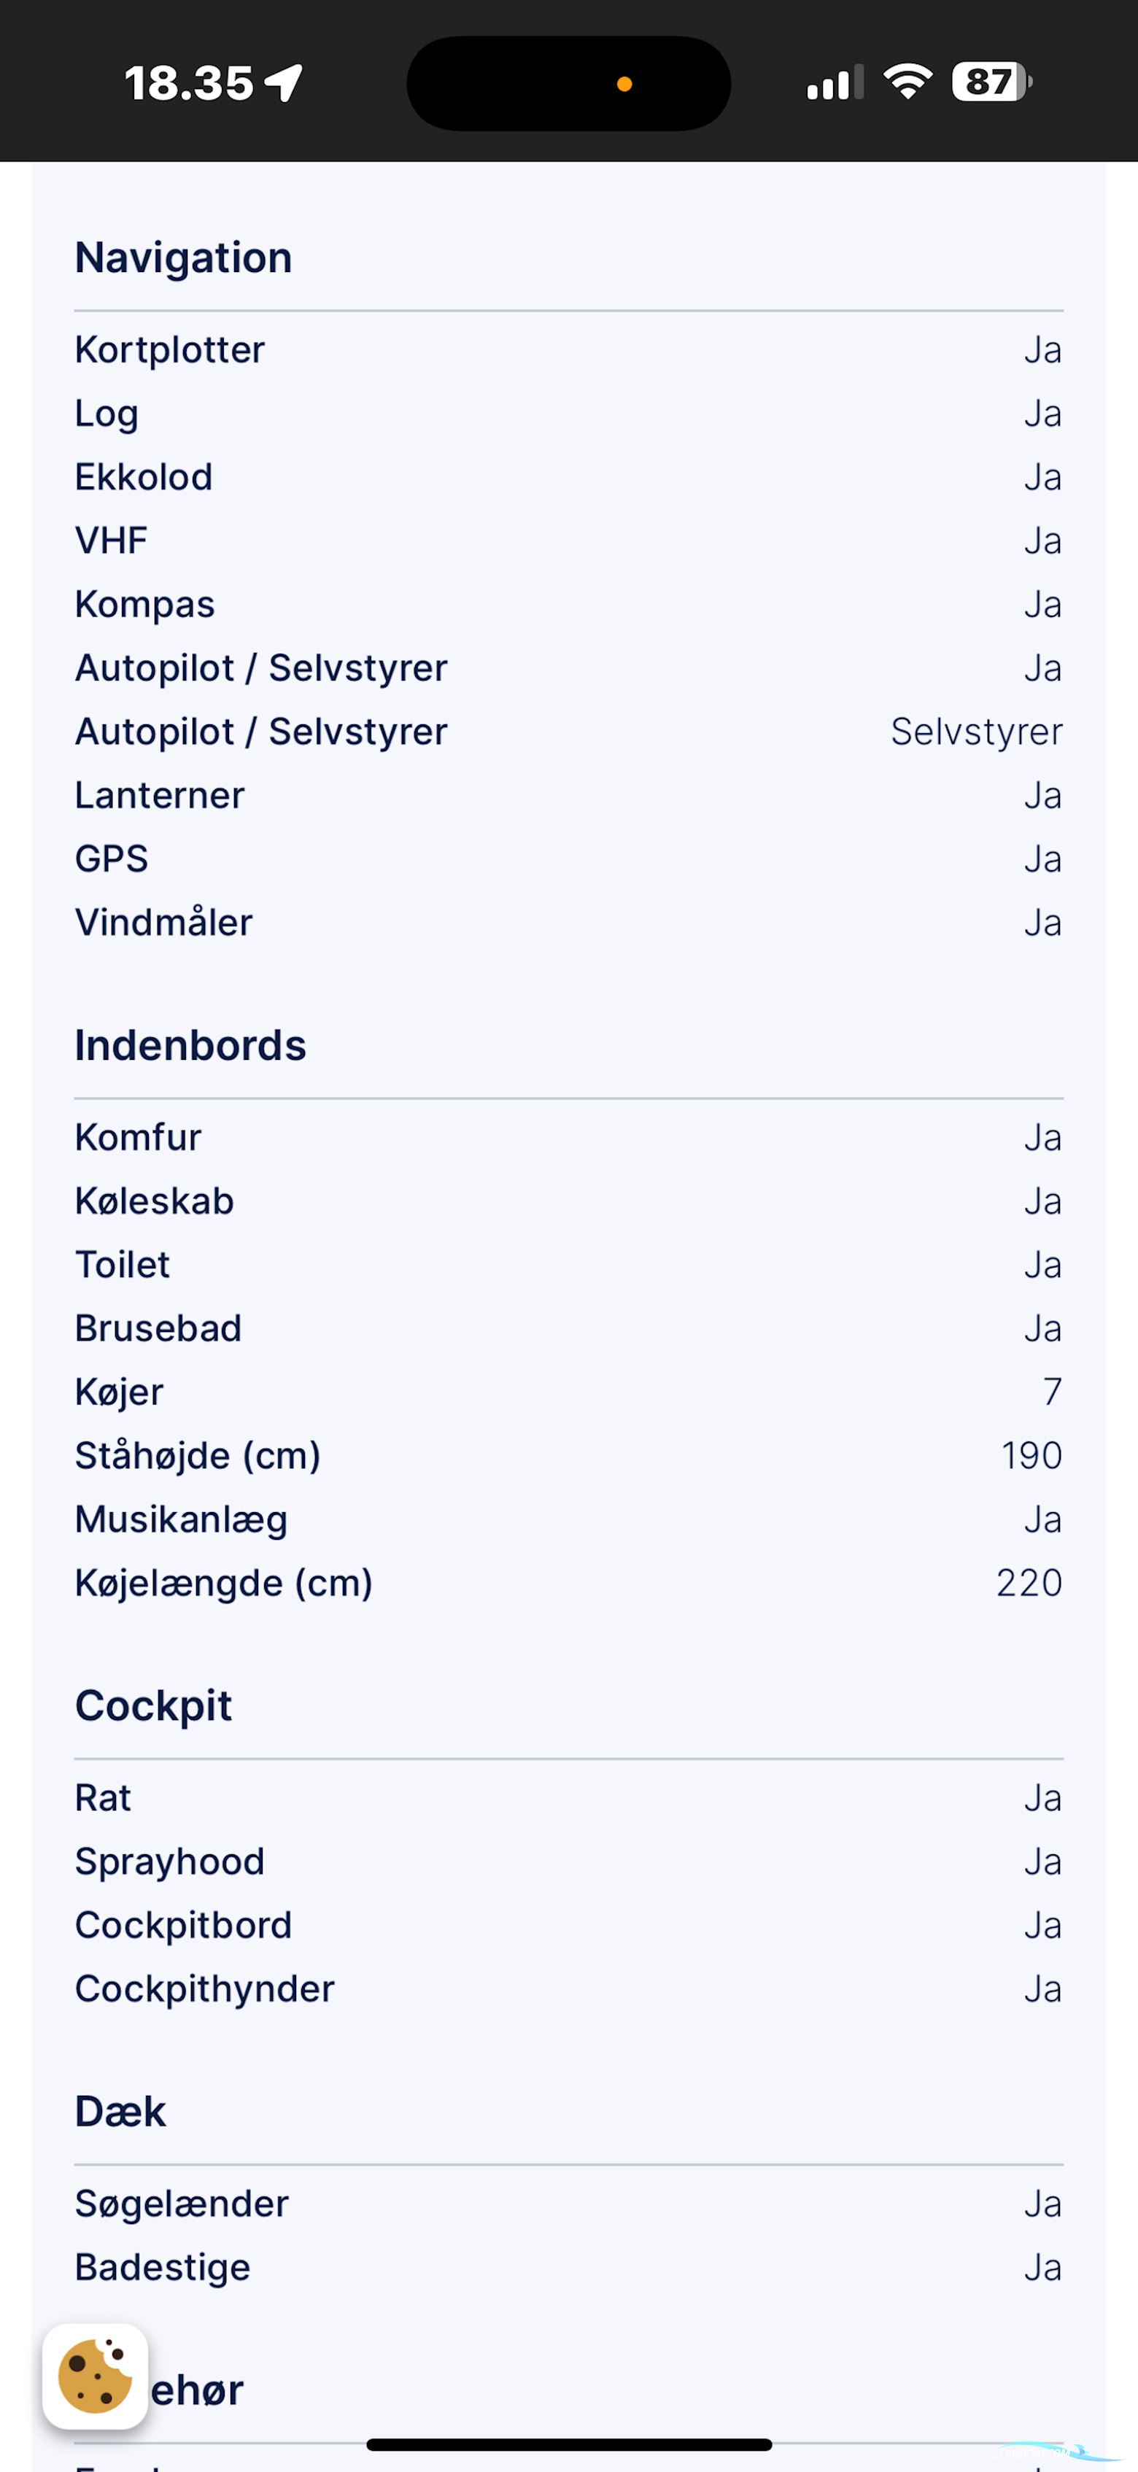Tap the Badestige row label

(163, 2266)
